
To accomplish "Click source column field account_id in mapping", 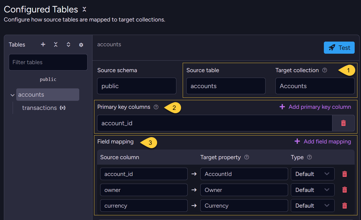I will coord(144,174).
